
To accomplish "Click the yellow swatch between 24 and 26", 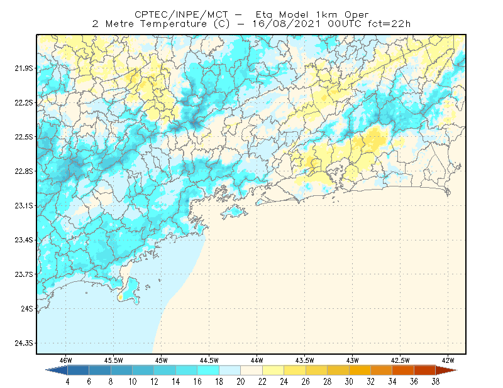I will tap(295, 370).
